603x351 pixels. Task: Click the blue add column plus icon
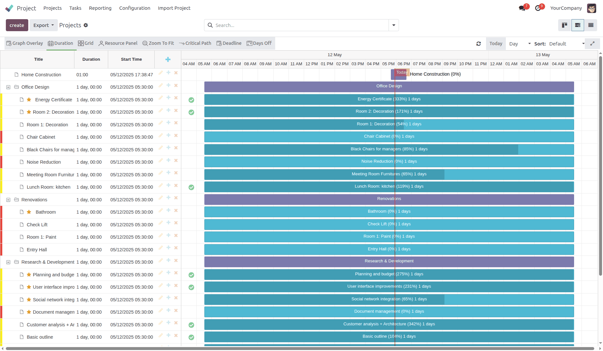pos(168,59)
